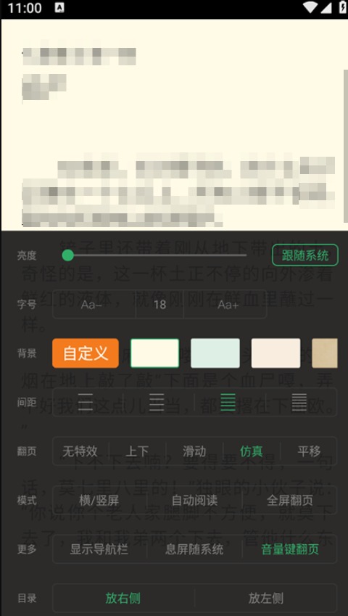The image size is (348, 616).
Task: Tap the battery icon in status bar
Action: pos(342,7)
